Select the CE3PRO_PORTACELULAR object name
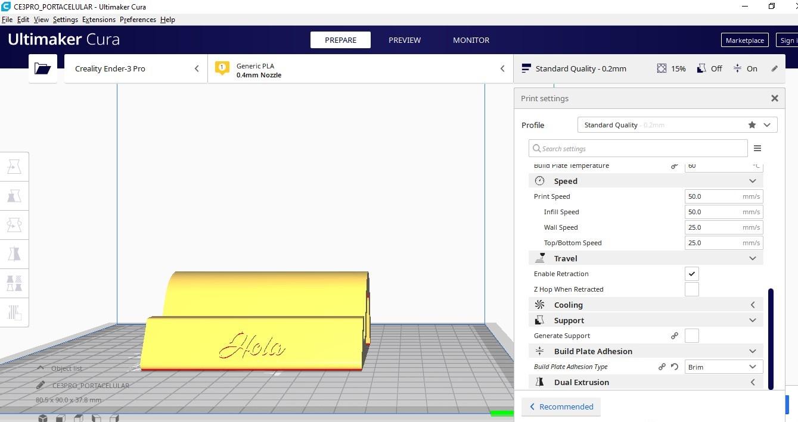This screenshot has width=798, height=422. point(91,385)
